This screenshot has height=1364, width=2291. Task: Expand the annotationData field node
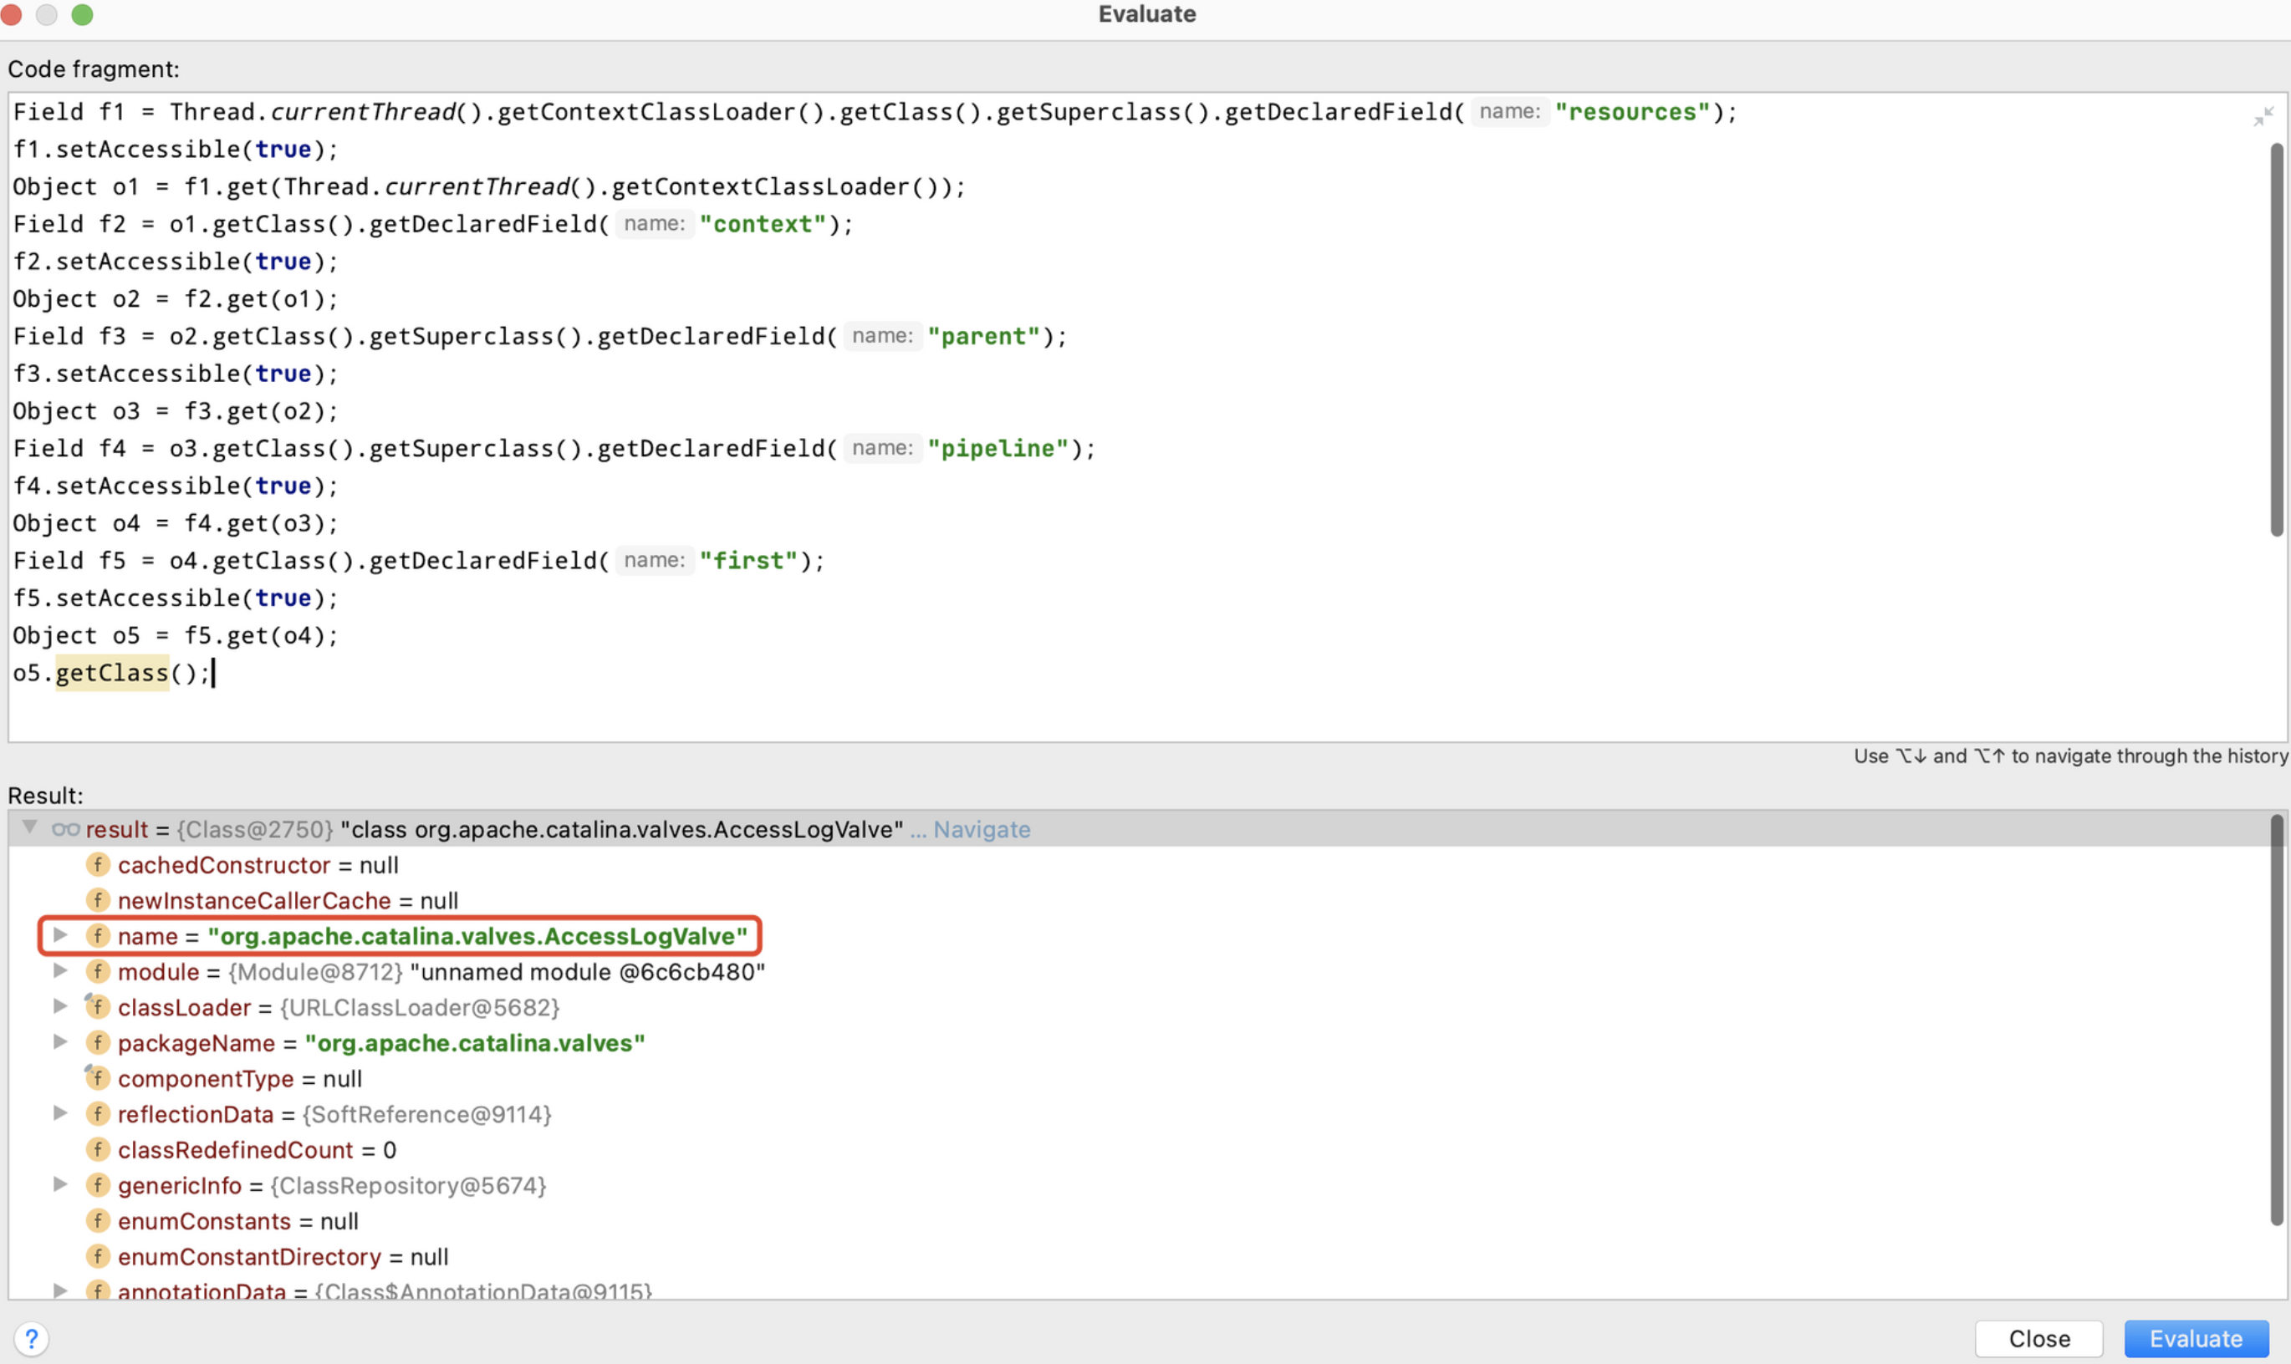pos(59,1290)
